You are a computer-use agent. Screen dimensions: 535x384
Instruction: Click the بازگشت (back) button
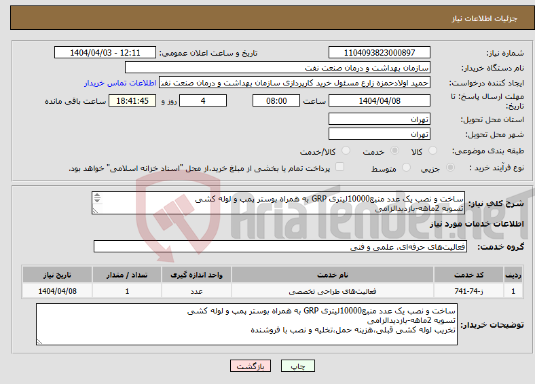(x=251, y=366)
